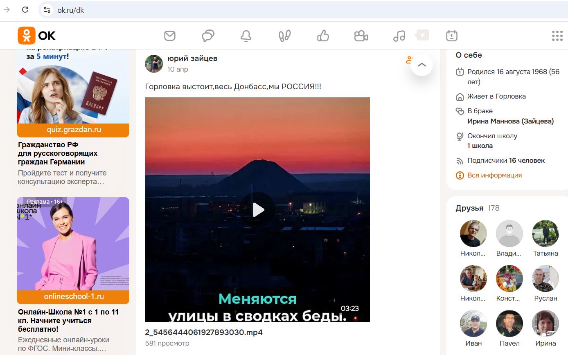Click the passport ad image
Image resolution: width=568 pixels, height=355 pixels.
coord(73,87)
